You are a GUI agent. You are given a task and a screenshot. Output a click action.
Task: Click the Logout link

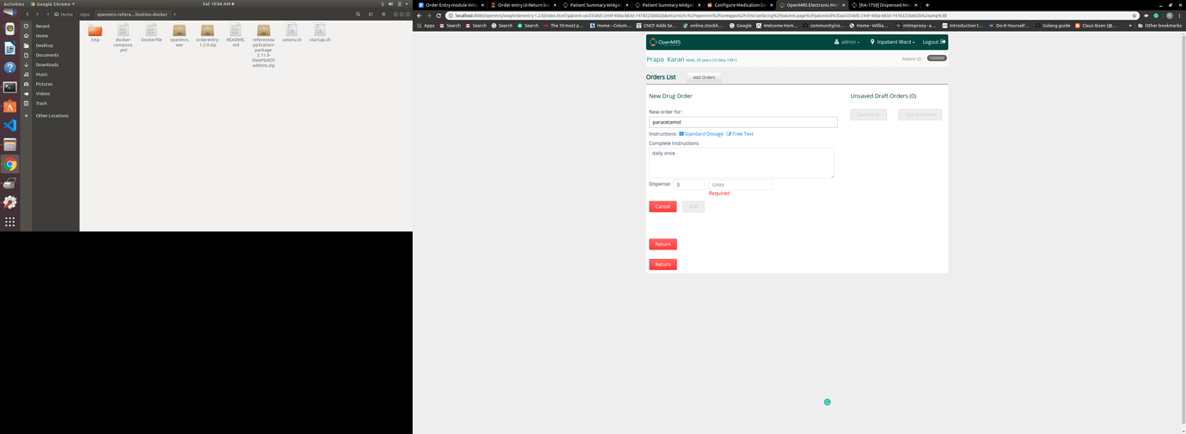coord(933,42)
